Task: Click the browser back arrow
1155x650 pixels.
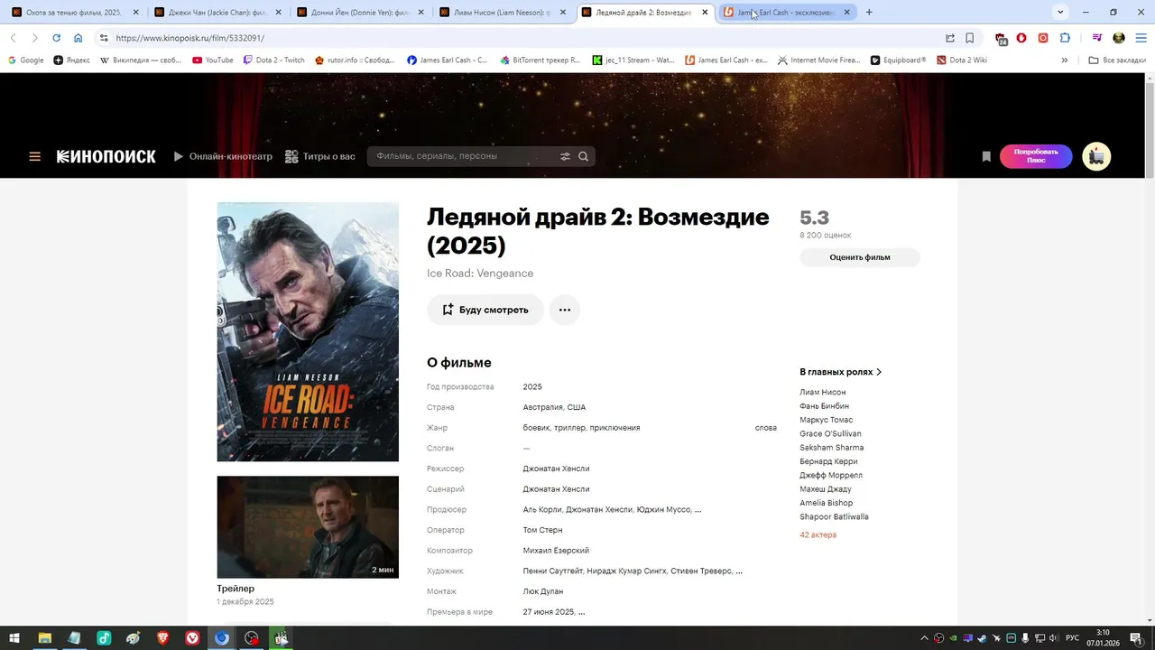Action: (13, 38)
